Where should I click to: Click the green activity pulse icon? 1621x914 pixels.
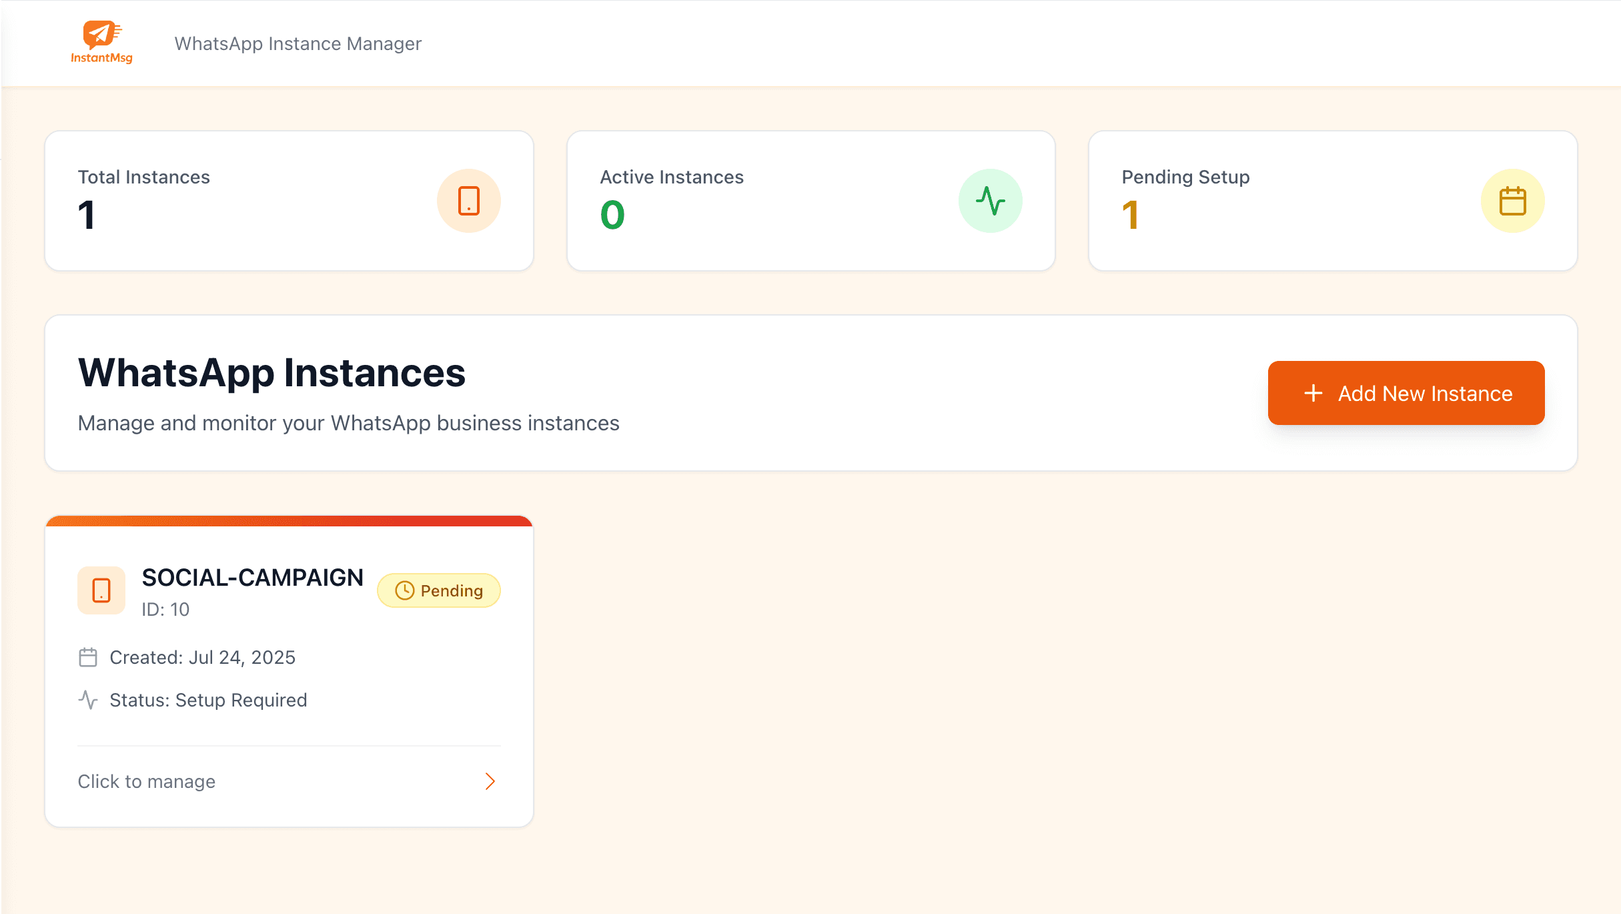pos(990,201)
